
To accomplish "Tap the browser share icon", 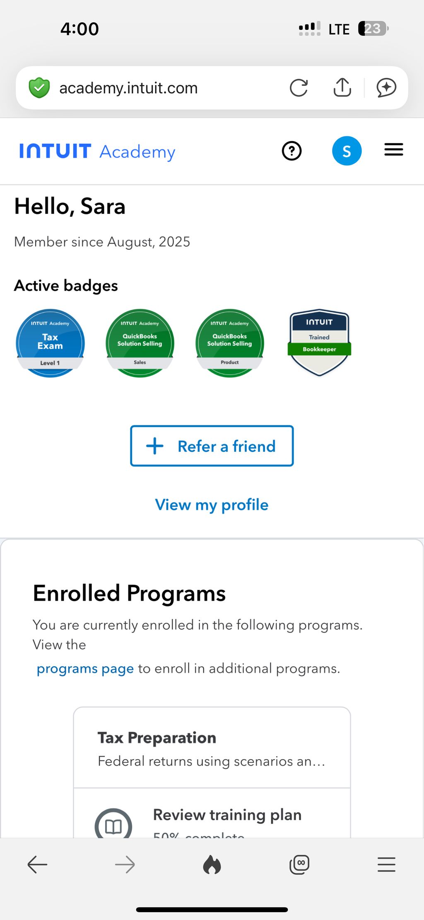I will (x=342, y=87).
